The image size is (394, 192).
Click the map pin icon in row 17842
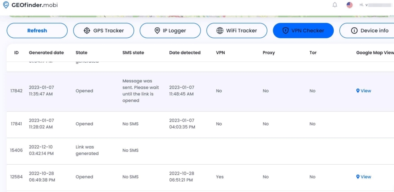(358, 91)
